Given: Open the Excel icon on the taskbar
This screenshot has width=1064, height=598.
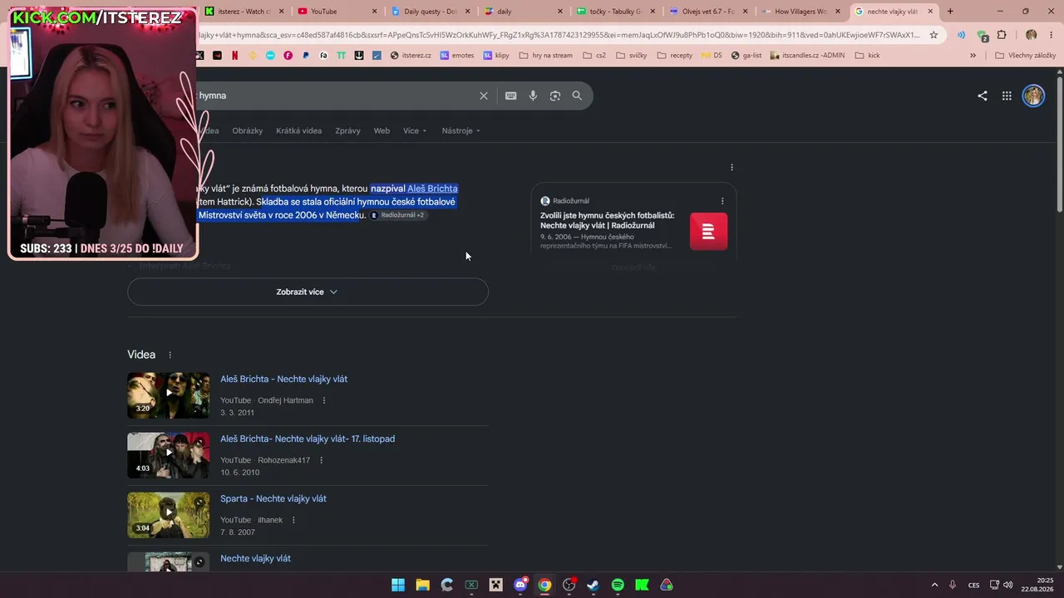Looking at the screenshot, I should click(x=471, y=585).
